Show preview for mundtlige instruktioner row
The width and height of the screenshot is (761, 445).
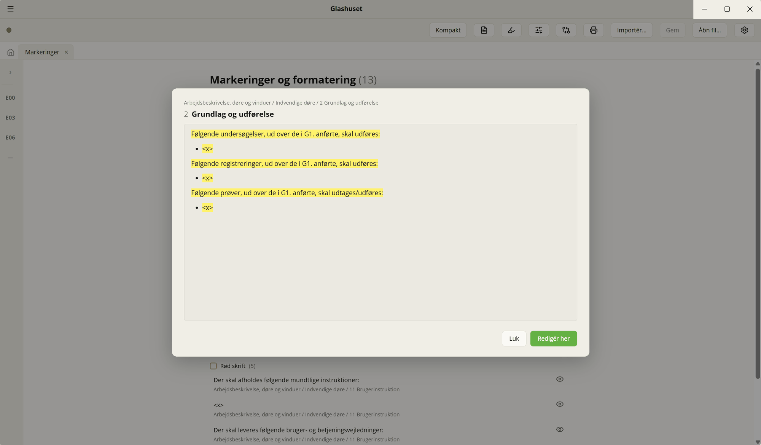pyautogui.click(x=559, y=379)
